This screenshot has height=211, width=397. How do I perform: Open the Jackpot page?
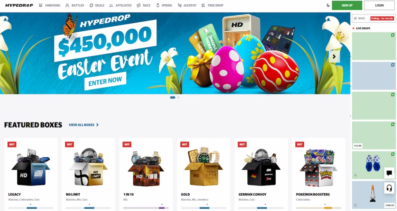pyautogui.click(x=187, y=5)
